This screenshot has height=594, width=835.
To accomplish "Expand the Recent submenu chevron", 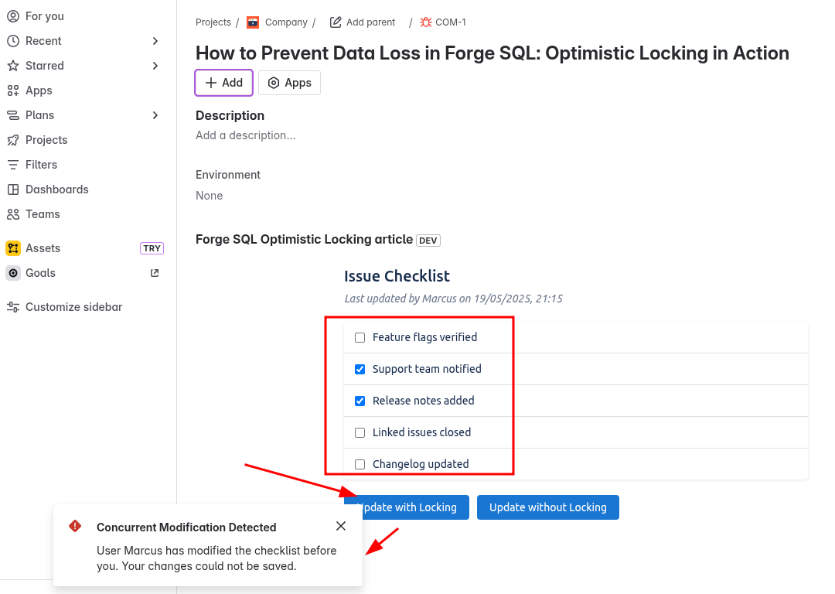I will pos(155,41).
